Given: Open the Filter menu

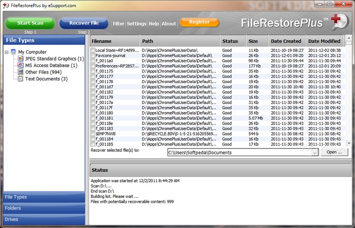Looking at the screenshot, I should pyautogui.click(x=119, y=23).
